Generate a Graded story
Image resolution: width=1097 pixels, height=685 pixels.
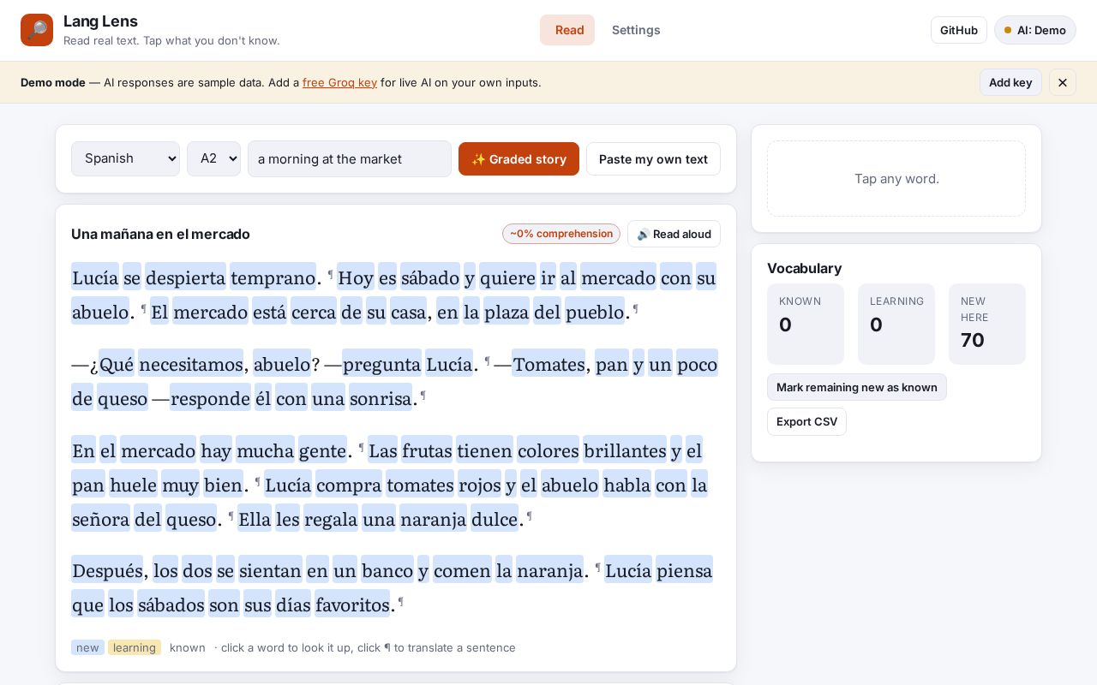tap(519, 158)
